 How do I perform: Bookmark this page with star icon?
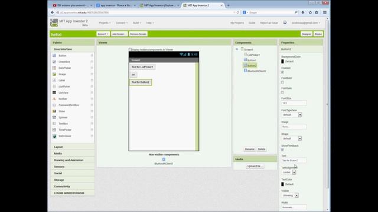pyautogui.click(x=310, y=12)
